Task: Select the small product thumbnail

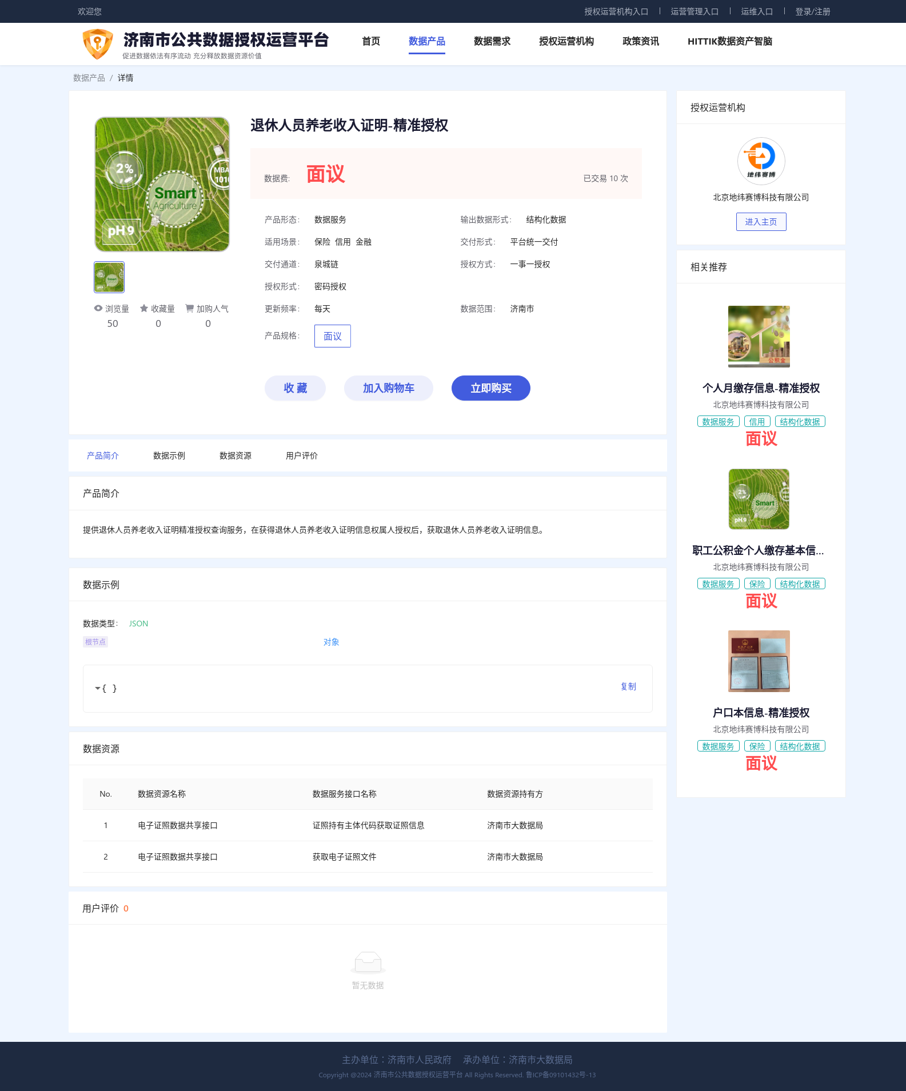Action: tap(109, 277)
